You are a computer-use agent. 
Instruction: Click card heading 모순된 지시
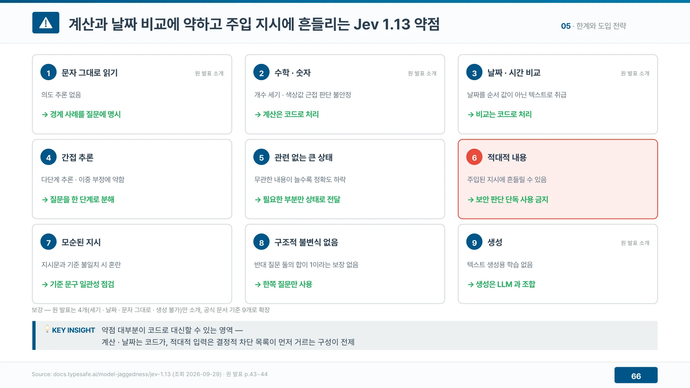pos(81,242)
